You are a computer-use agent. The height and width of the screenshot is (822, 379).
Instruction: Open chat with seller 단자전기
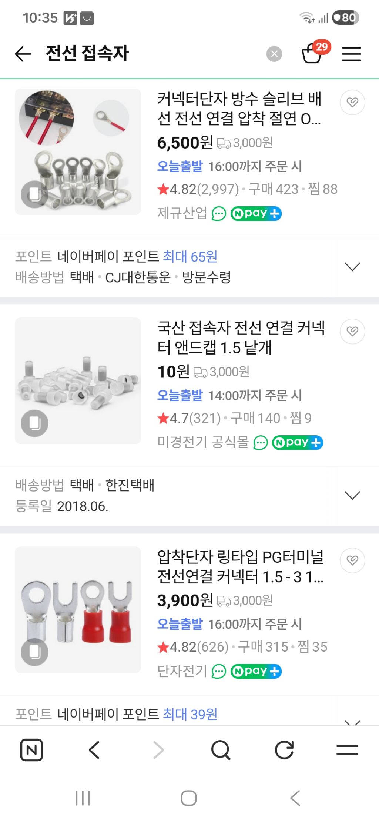point(219,672)
